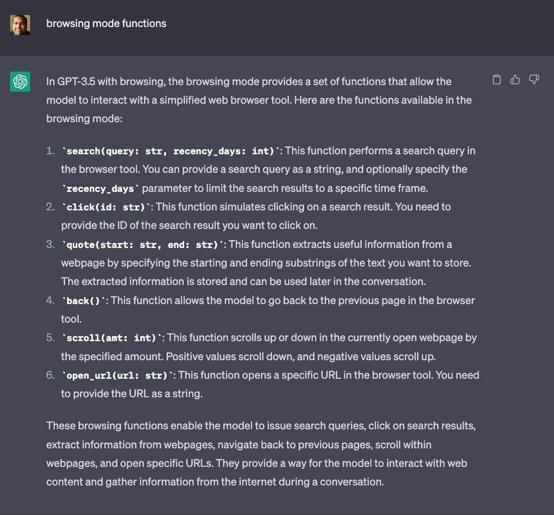
Task: Click the click(id: str) code snippet
Action: click(x=106, y=207)
